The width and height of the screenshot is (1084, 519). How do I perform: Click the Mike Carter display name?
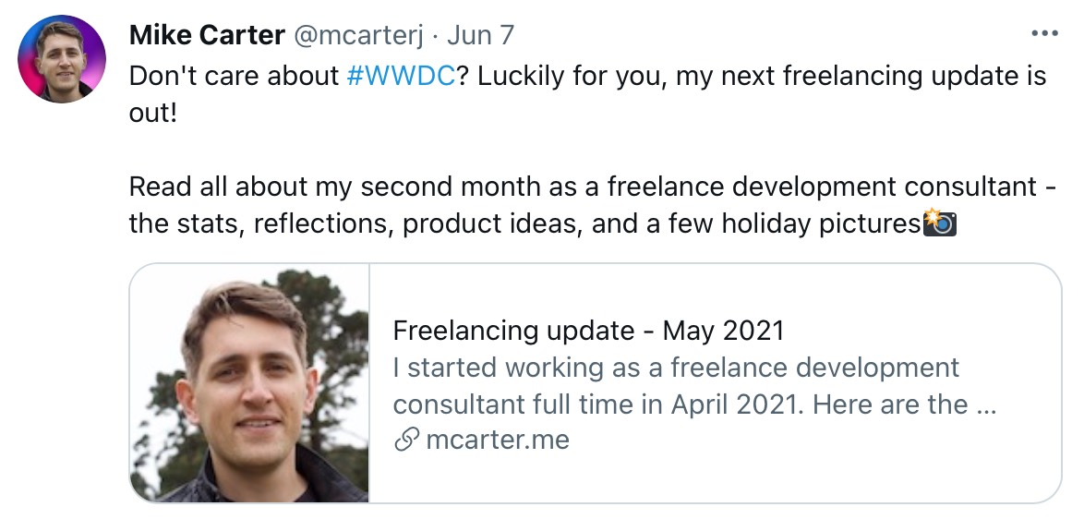tap(207, 35)
